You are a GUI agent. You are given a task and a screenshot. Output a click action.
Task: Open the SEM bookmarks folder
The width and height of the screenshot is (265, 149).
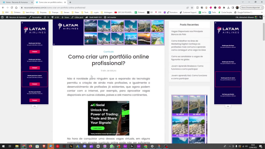click(5, 12)
